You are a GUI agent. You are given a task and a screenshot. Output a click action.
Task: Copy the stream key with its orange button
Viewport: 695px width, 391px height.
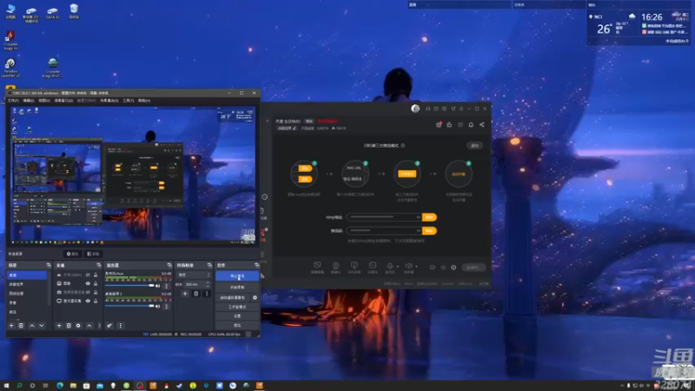pos(429,230)
